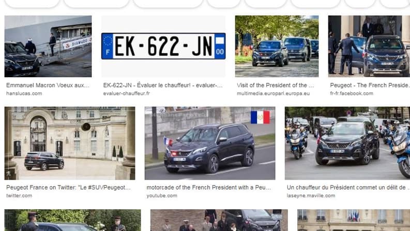
Task: Open the EK-622-JN license plate image
Action: [163, 46]
